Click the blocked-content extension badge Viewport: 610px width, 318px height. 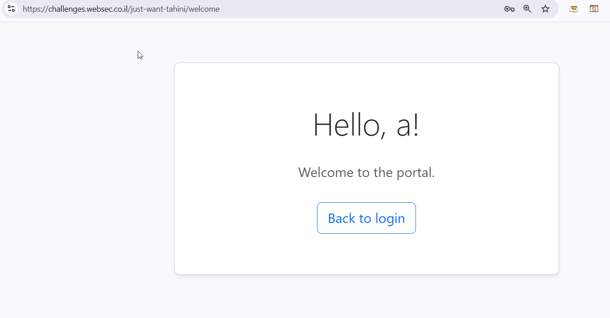(x=594, y=9)
